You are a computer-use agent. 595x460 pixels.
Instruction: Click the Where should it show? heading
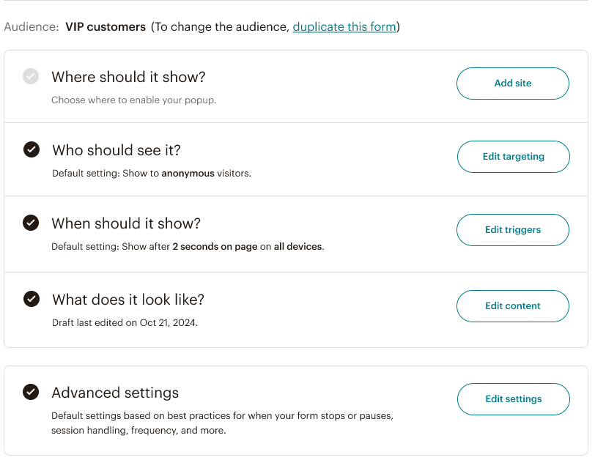[128, 77]
